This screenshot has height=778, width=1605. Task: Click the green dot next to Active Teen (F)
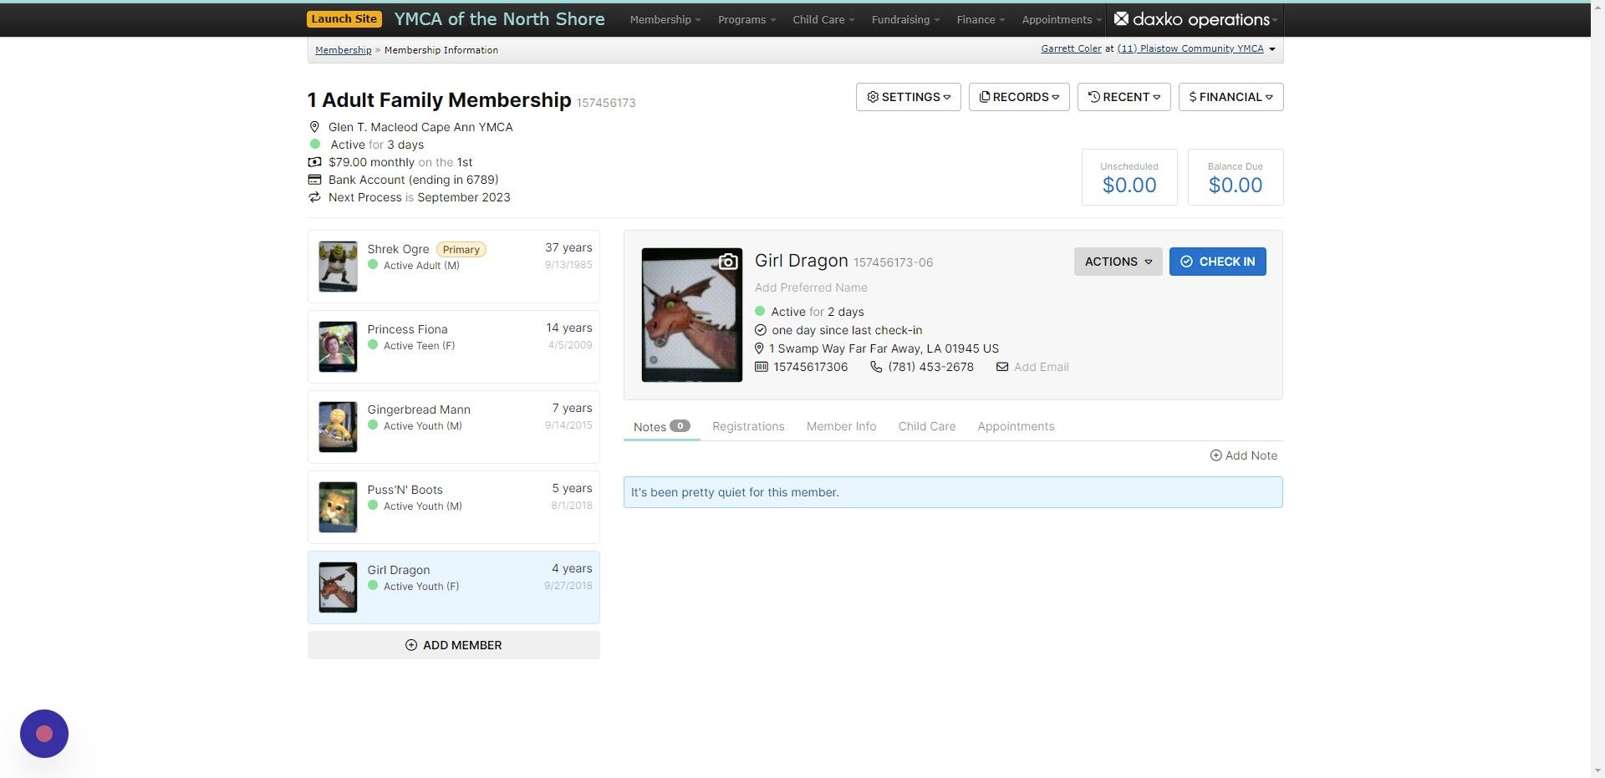(x=373, y=345)
